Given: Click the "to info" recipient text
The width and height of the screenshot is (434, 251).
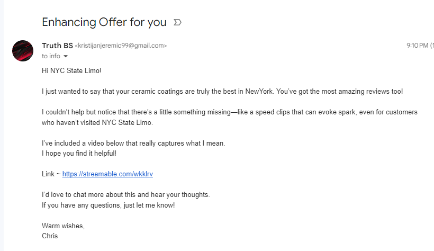Looking at the screenshot, I should pos(51,56).
